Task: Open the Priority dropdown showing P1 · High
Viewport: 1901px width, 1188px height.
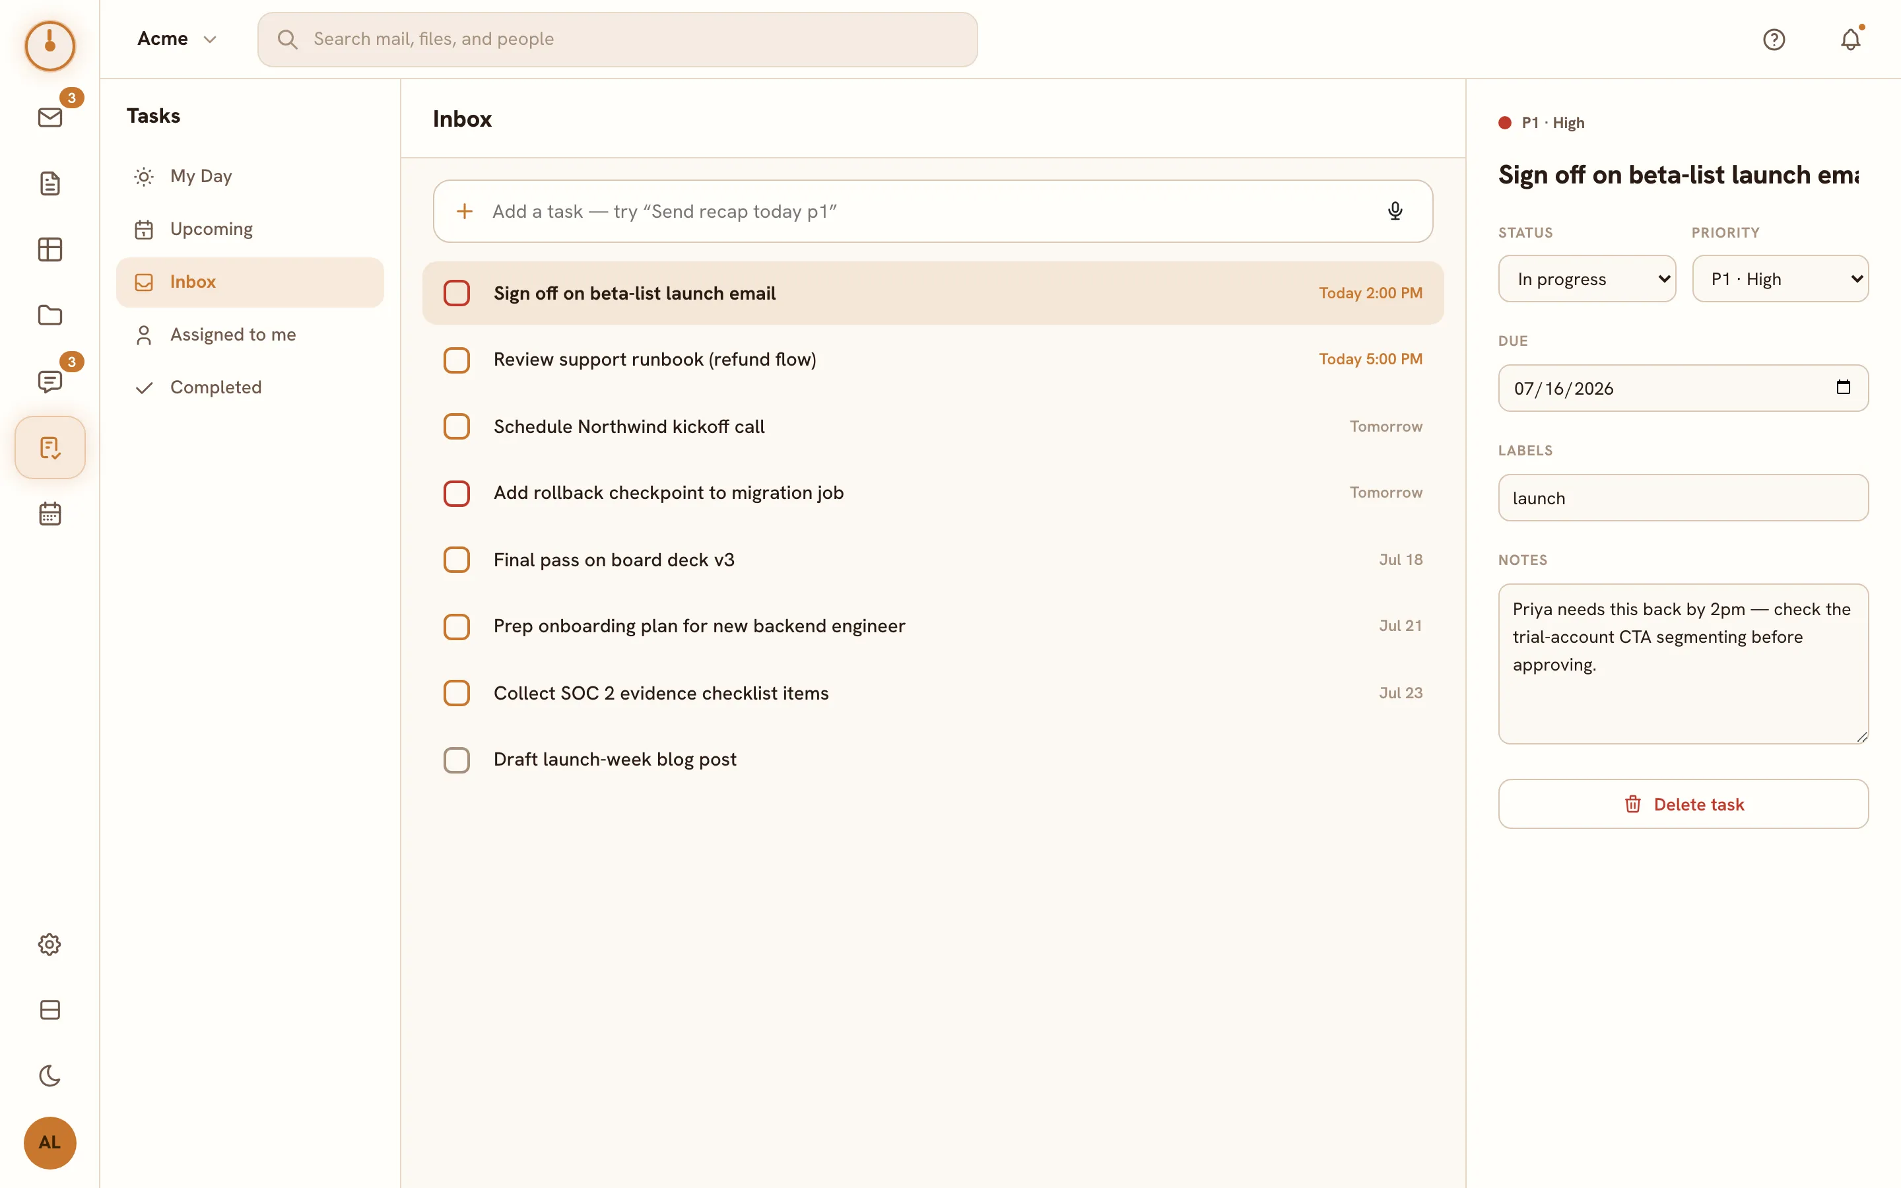Action: point(1780,279)
